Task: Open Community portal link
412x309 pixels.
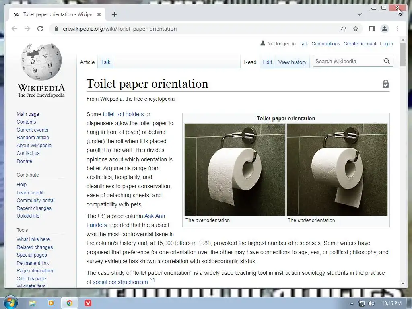Action: coord(35,200)
